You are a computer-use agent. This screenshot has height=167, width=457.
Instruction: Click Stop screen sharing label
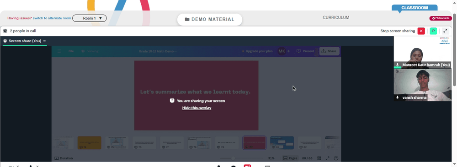398,31
